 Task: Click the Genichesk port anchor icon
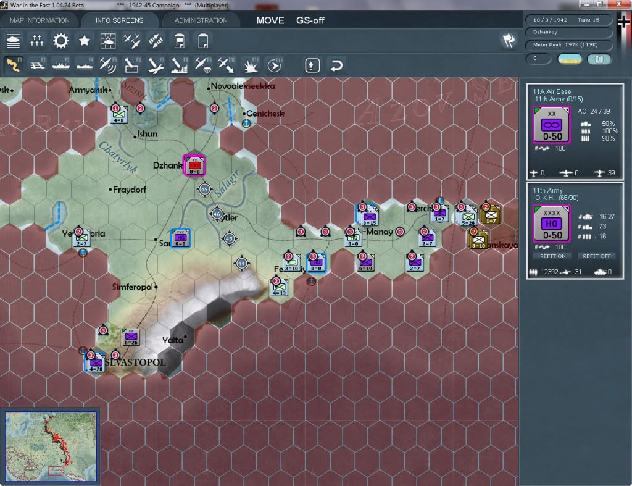246,124
